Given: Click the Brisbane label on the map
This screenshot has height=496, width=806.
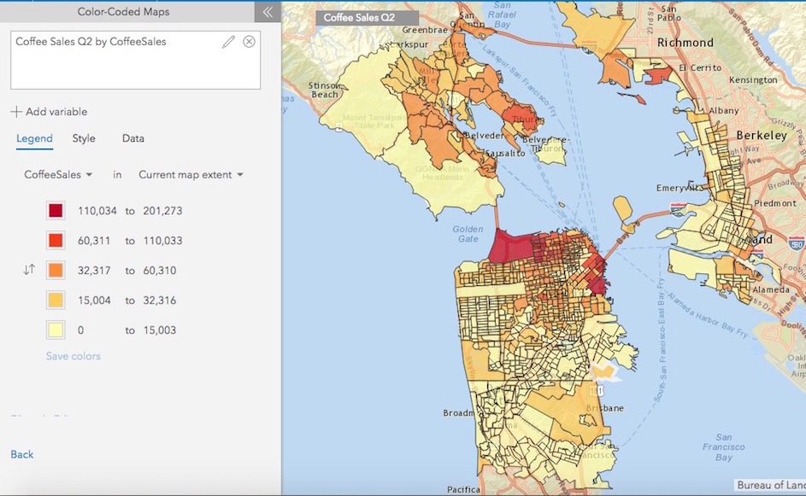Looking at the screenshot, I should click(605, 408).
